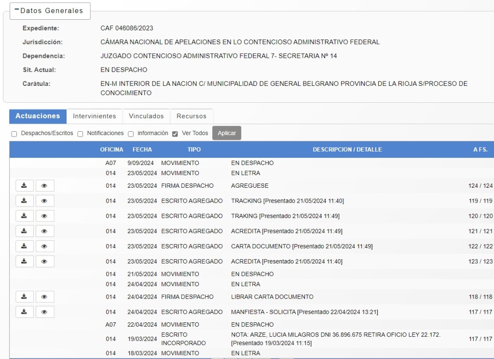Click the Expediente: field label
494x359 pixels.
coord(41,28)
